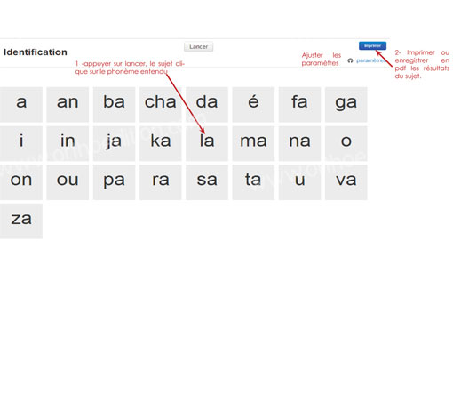The image size is (453, 418).
Task: Choose the 'pa' phoneme tile
Action: pyautogui.click(x=114, y=182)
